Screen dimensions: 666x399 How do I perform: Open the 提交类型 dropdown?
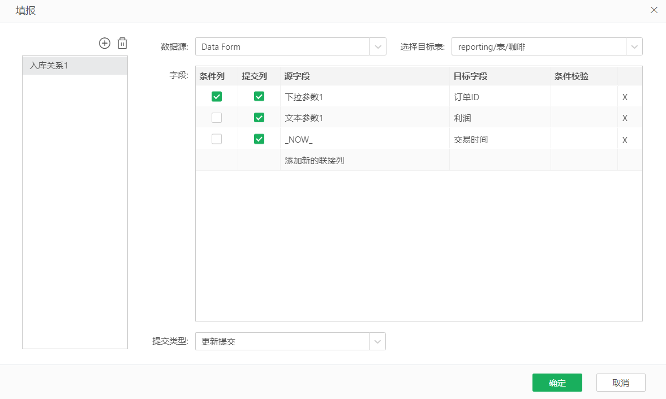pos(377,342)
